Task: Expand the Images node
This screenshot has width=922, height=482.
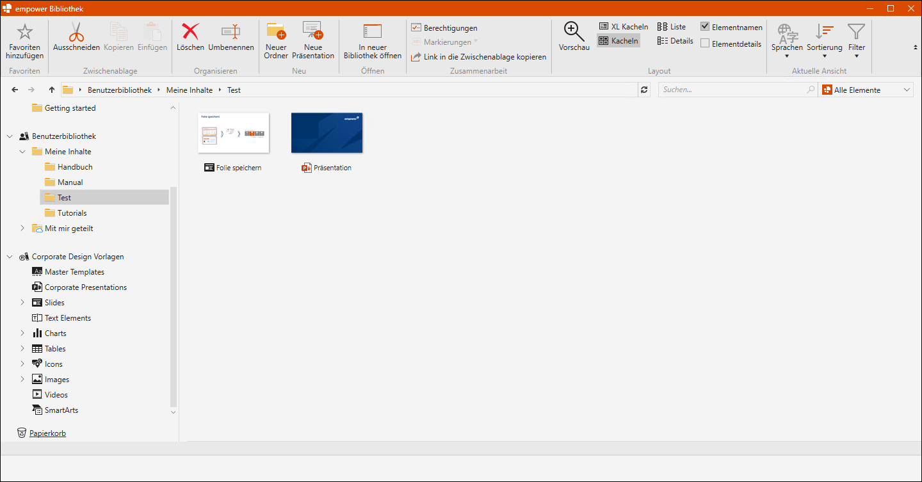Action: coord(22,380)
